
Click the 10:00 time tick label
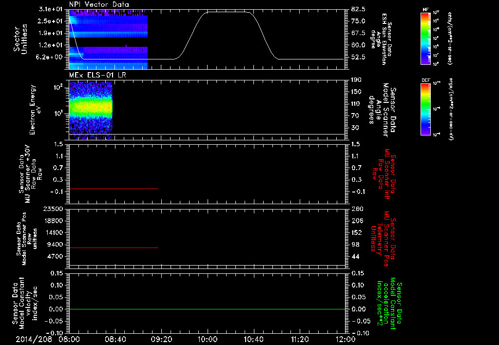(x=208, y=340)
